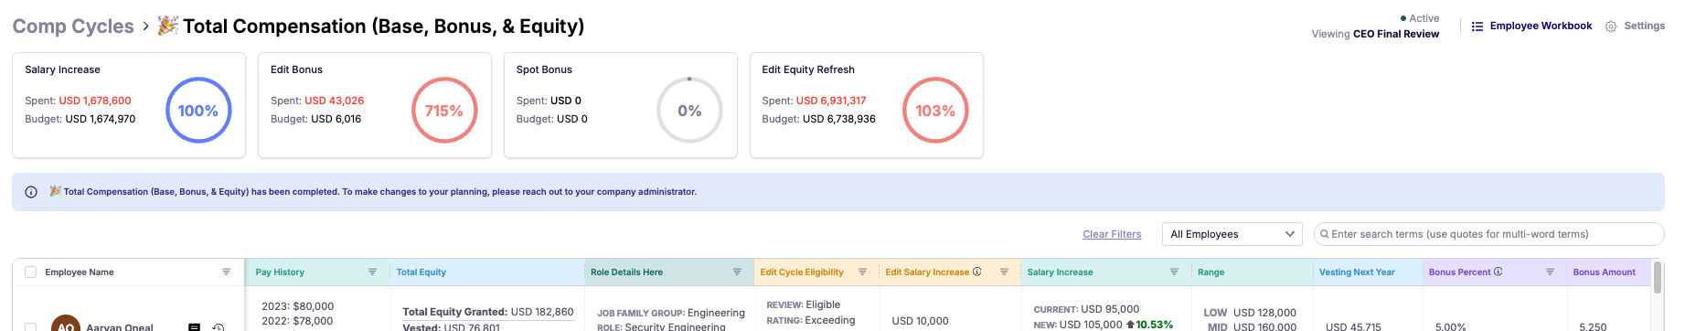Open the All Employees dropdown

click(x=1232, y=234)
